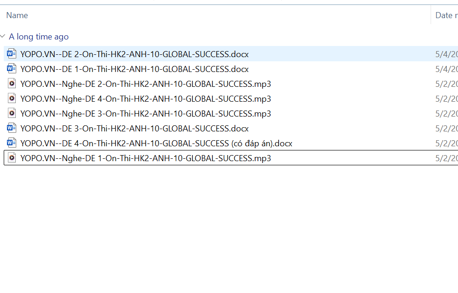
Task: Select Nghe-DE 1 mp3 filename
Action: [x=145, y=158]
